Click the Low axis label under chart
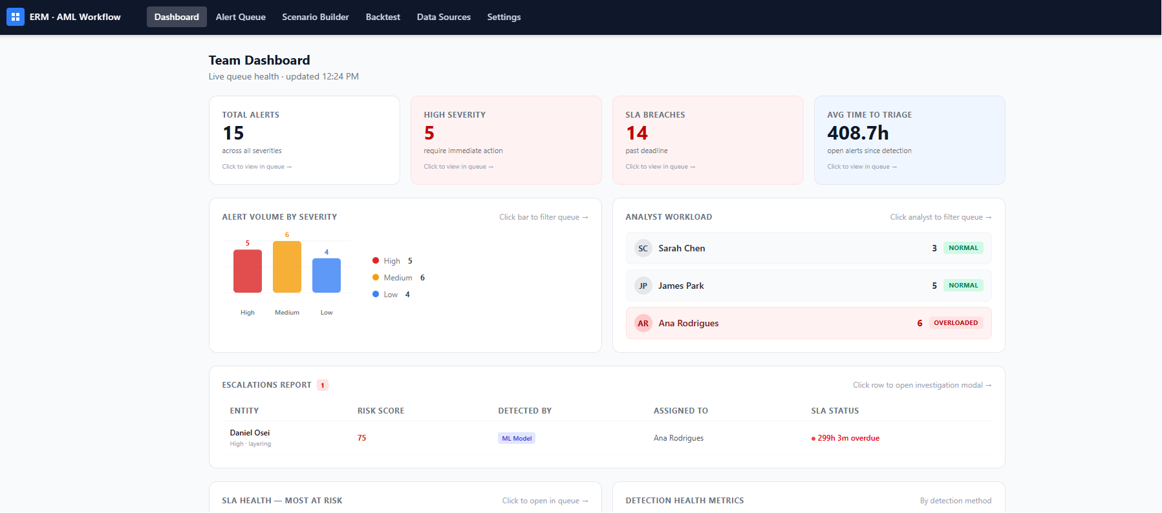The height and width of the screenshot is (513, 1162). (x=327, y=313)
